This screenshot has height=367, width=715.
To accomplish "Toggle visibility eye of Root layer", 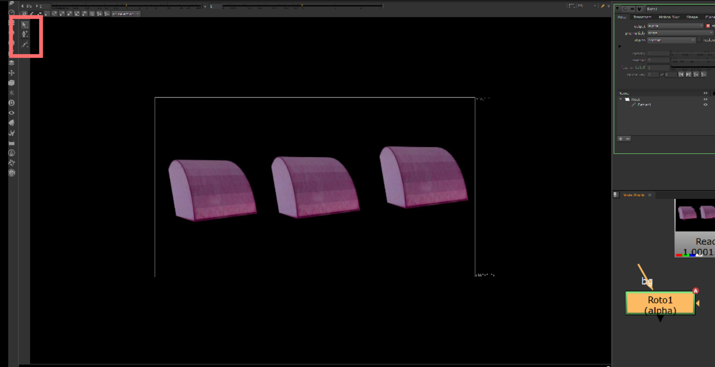I will (x=705, y=99).
